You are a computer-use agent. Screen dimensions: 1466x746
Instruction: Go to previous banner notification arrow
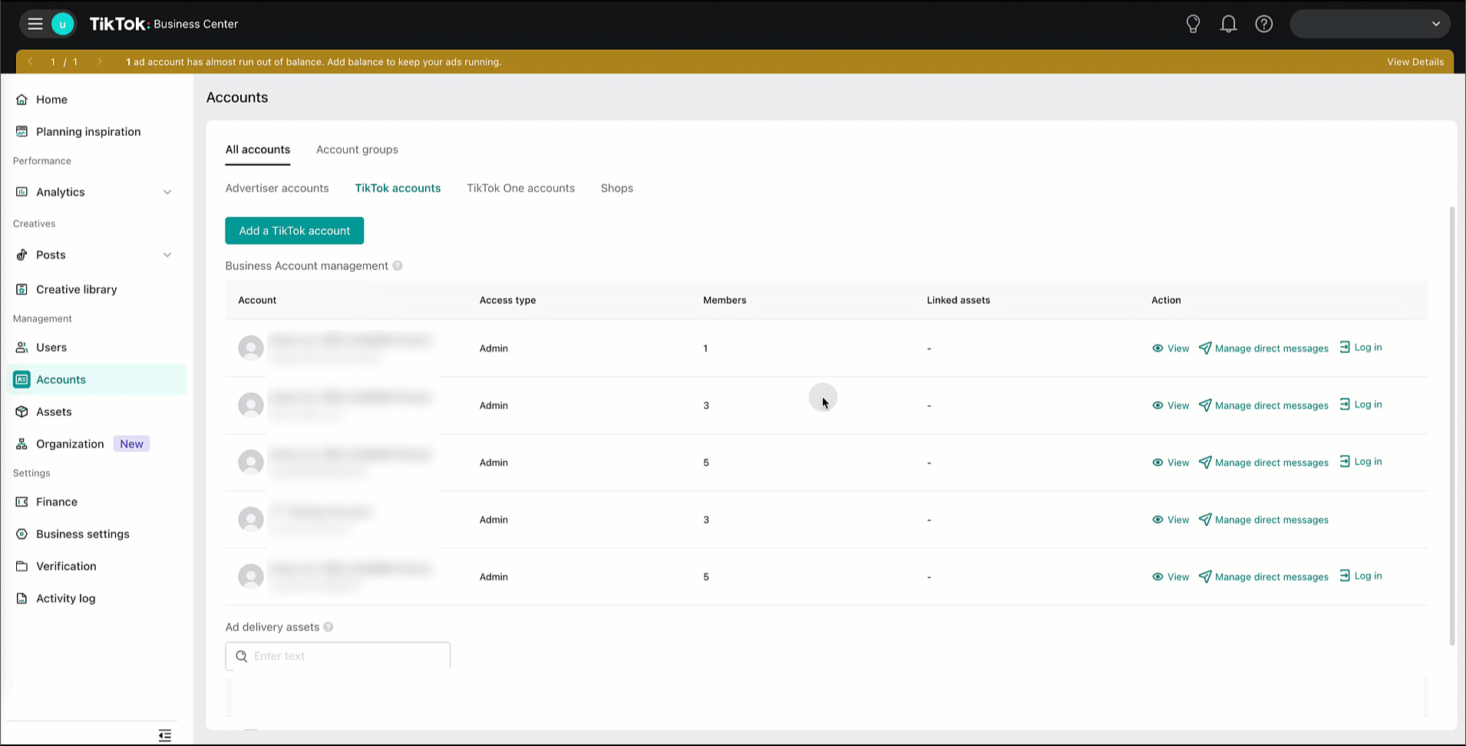click(30, 61)
